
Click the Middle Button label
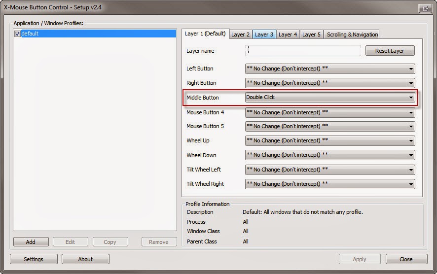[x=203, y=98]
